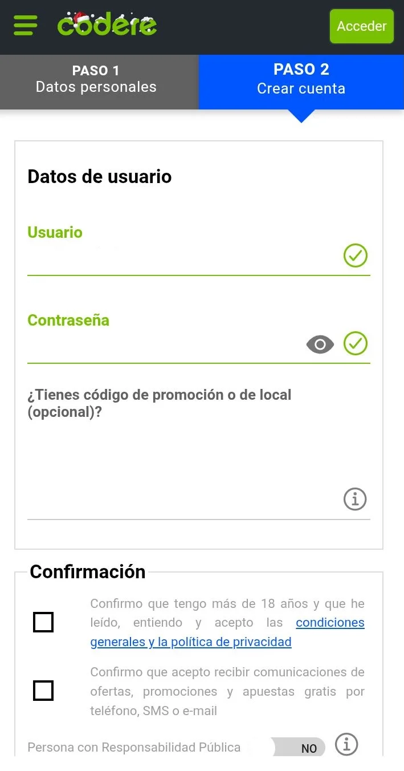
Task: Open promotion code info icon
Action: [355, 500]
